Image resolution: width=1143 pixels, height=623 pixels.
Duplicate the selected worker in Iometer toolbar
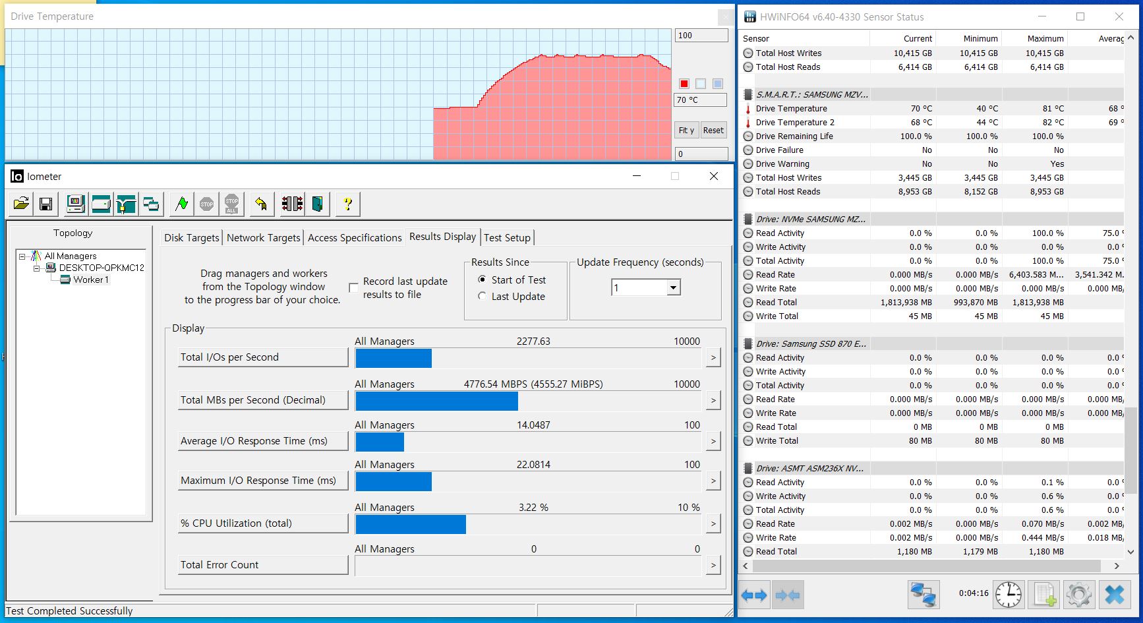click(x=151, y=204)
